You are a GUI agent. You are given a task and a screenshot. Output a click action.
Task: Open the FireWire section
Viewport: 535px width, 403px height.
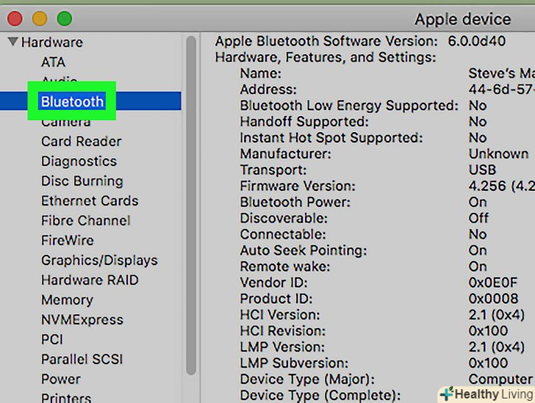click(x=67, y=240)
